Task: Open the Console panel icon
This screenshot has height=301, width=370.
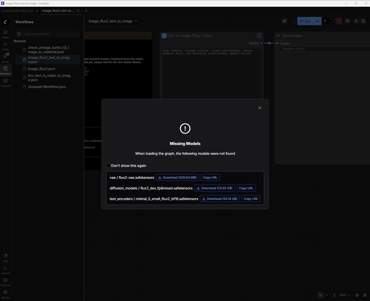Action: click(x=5, y=269)
